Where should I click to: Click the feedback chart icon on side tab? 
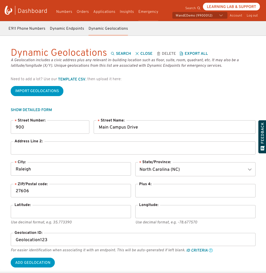(263, 148)
